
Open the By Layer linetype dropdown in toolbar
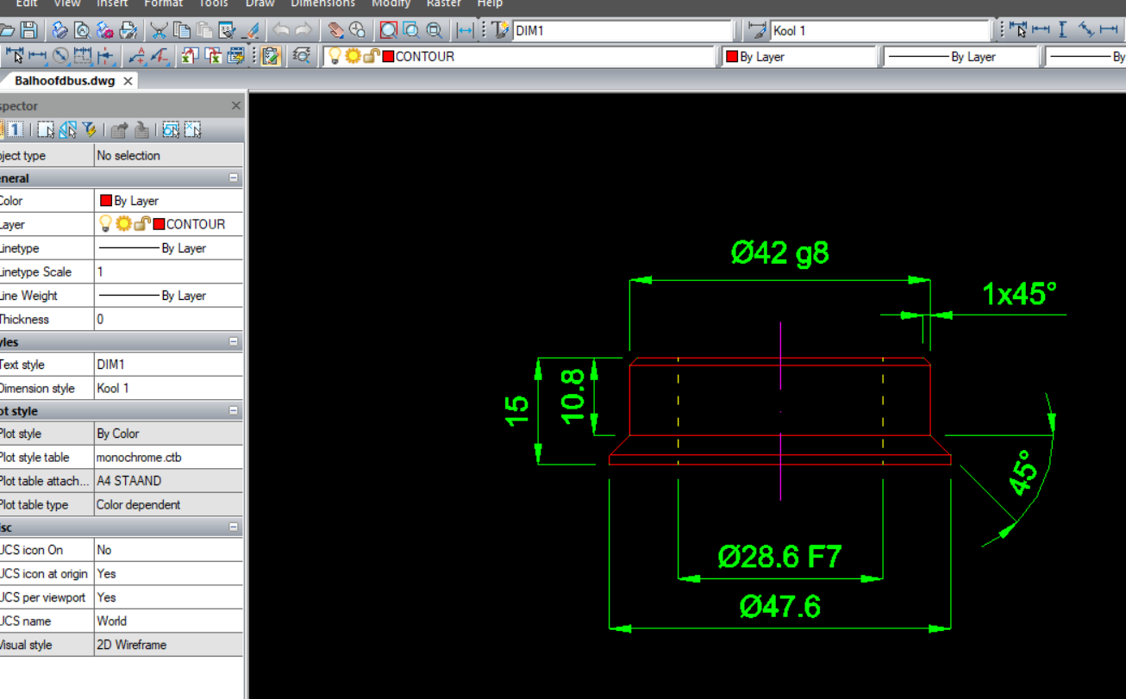960,57
